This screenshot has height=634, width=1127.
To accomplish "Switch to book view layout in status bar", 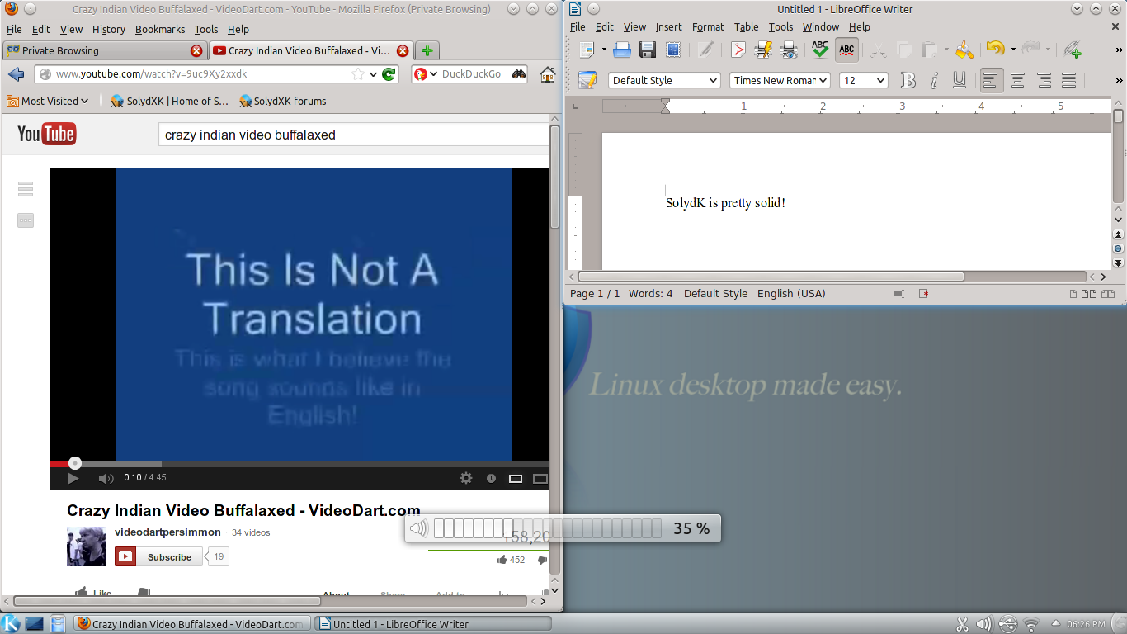I will [x=1110, y=294].
